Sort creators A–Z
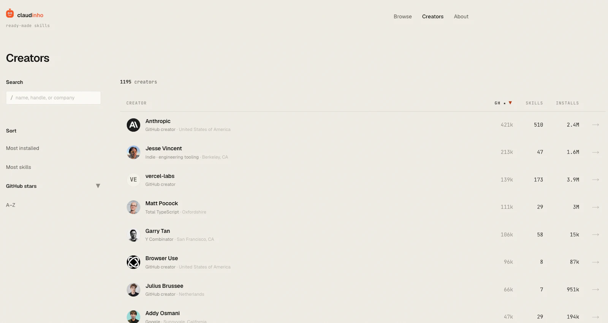 point(11,205)
